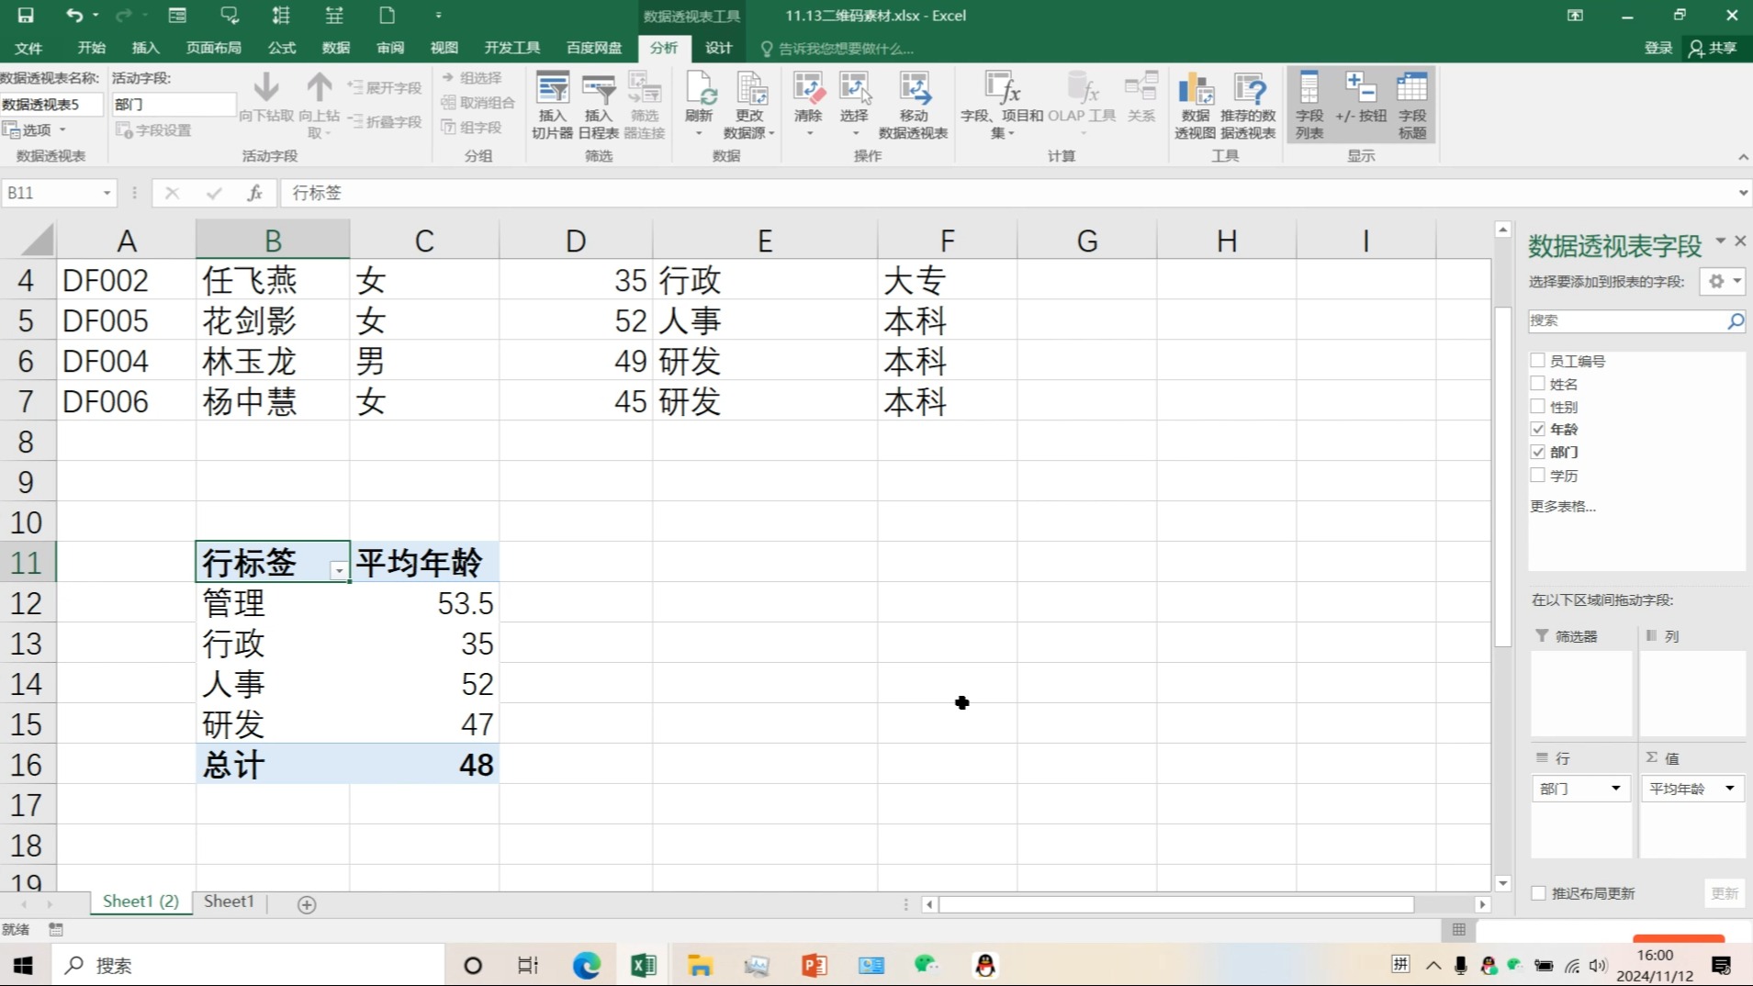This screenshot has width=1753, height=986.
Task: Open Excel from the Windows taskbar
Action: coord(643,965)
